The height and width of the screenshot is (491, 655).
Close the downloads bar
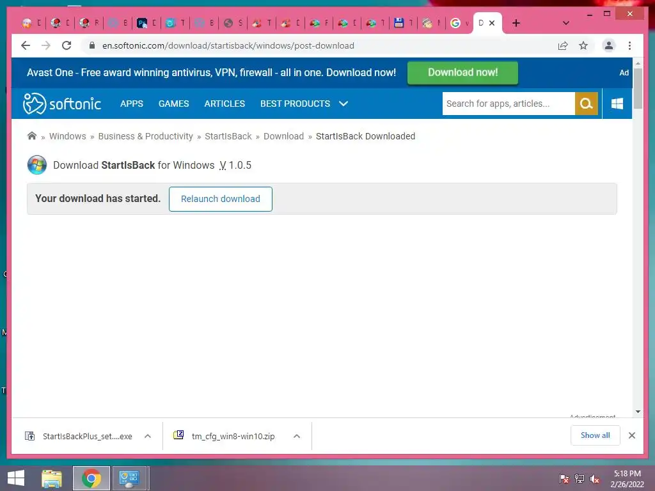(x=632, y=435)
